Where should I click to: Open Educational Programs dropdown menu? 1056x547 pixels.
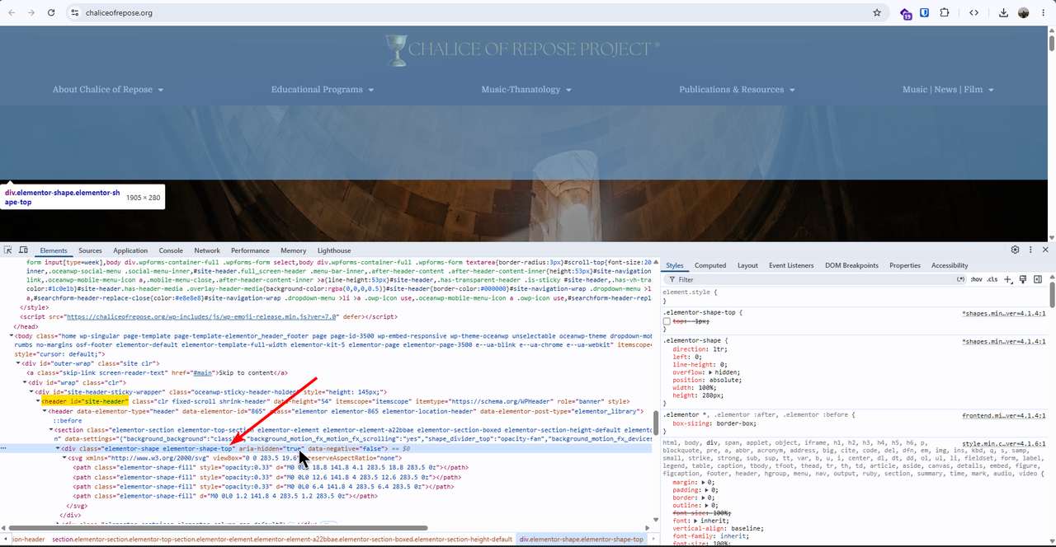323,89
